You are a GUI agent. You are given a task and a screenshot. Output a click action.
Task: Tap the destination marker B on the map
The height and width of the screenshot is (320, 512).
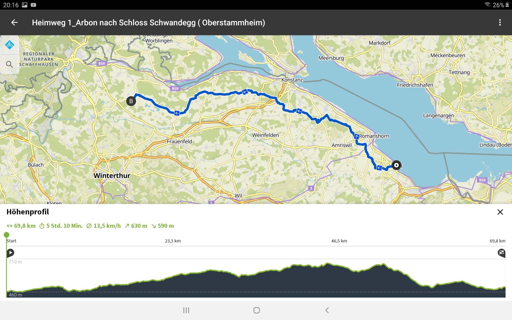click(x=131, y=101)
